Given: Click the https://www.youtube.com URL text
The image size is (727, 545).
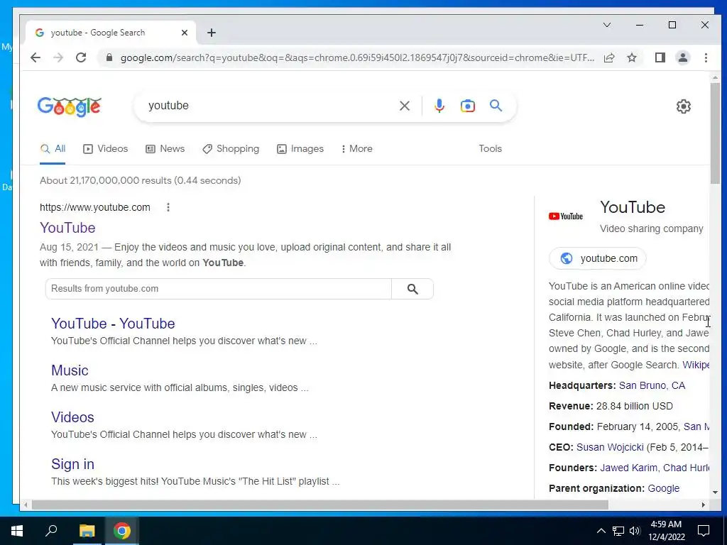Looking at the screenshot, I should [x=95, y=207].
